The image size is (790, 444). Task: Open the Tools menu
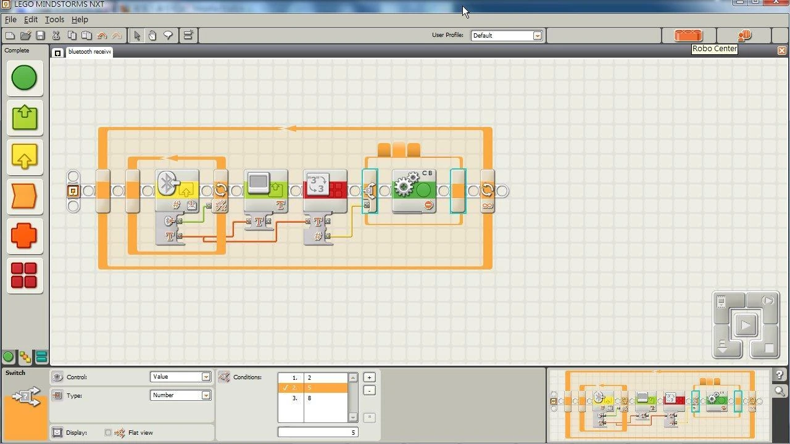[x=54, y=20]
